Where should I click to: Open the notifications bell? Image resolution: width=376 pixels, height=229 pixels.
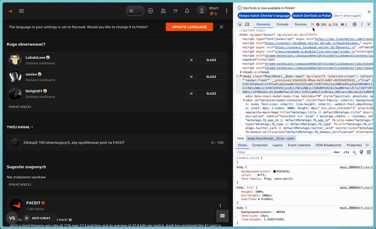[x=187, y=11]
